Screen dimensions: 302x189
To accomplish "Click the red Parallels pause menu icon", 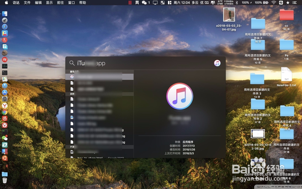I will [x=130, y=2].
